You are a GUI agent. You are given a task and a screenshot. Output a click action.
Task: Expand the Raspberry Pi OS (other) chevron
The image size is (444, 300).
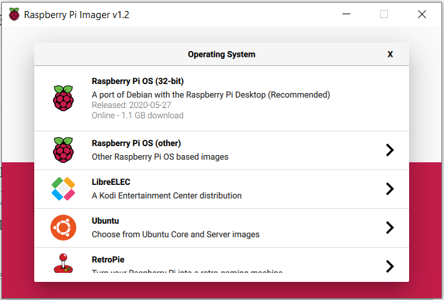pyautogui.click(x=390, y=150)
